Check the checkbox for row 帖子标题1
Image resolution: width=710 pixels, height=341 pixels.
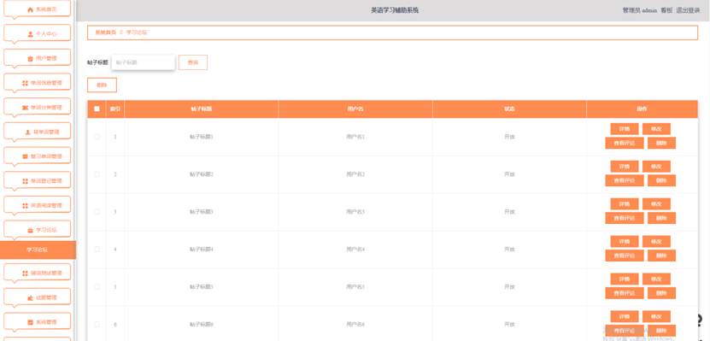[97, 136]
